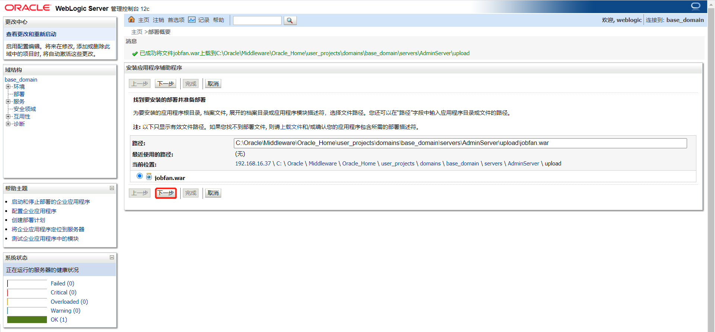
Task: Click the Failed (0) status link
Action: [62, 284]
